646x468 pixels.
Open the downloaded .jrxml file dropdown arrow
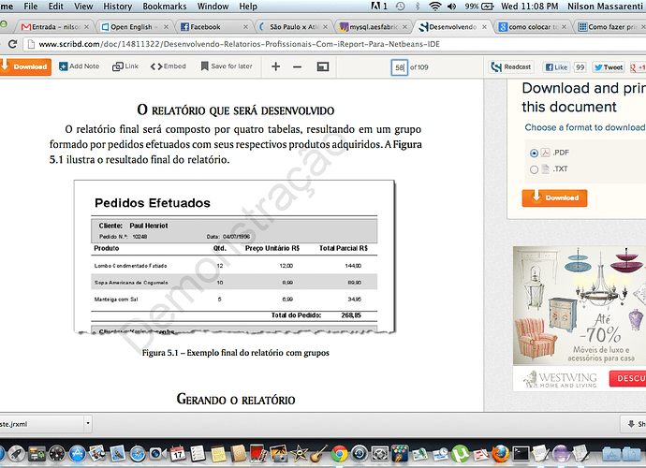coord(87,423)
